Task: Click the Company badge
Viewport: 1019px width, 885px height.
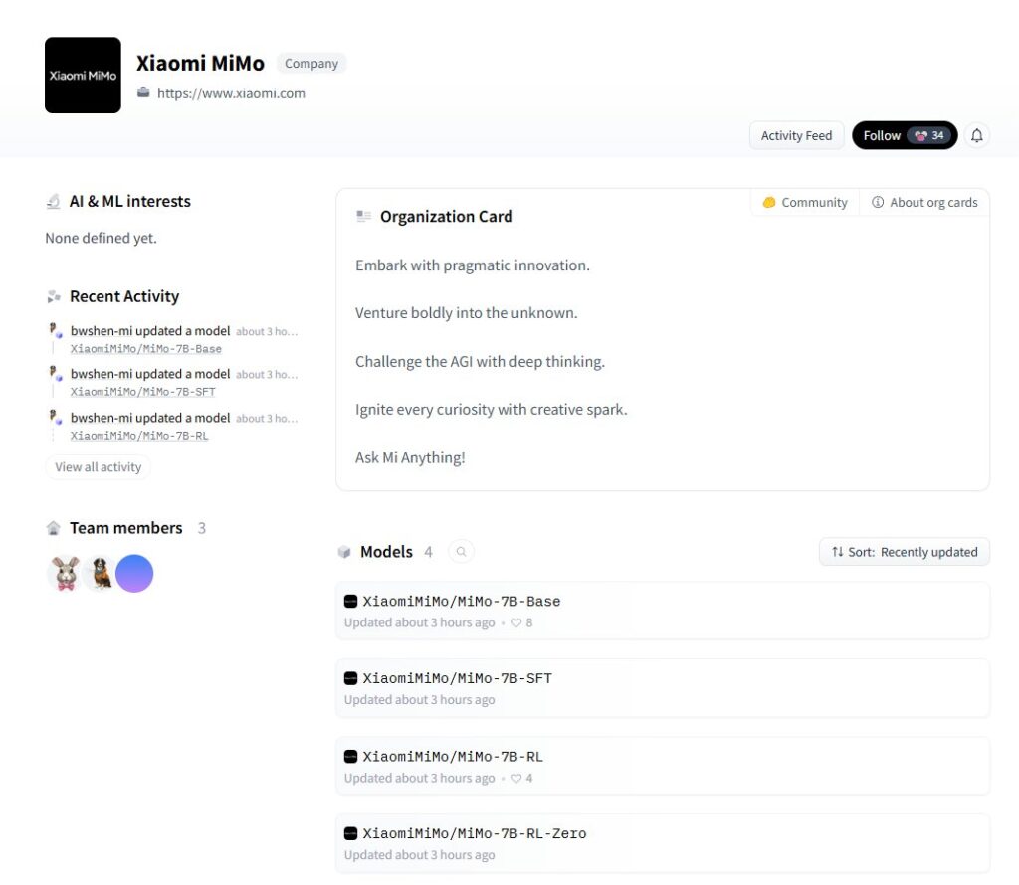Action: click(x=311, y=63)
